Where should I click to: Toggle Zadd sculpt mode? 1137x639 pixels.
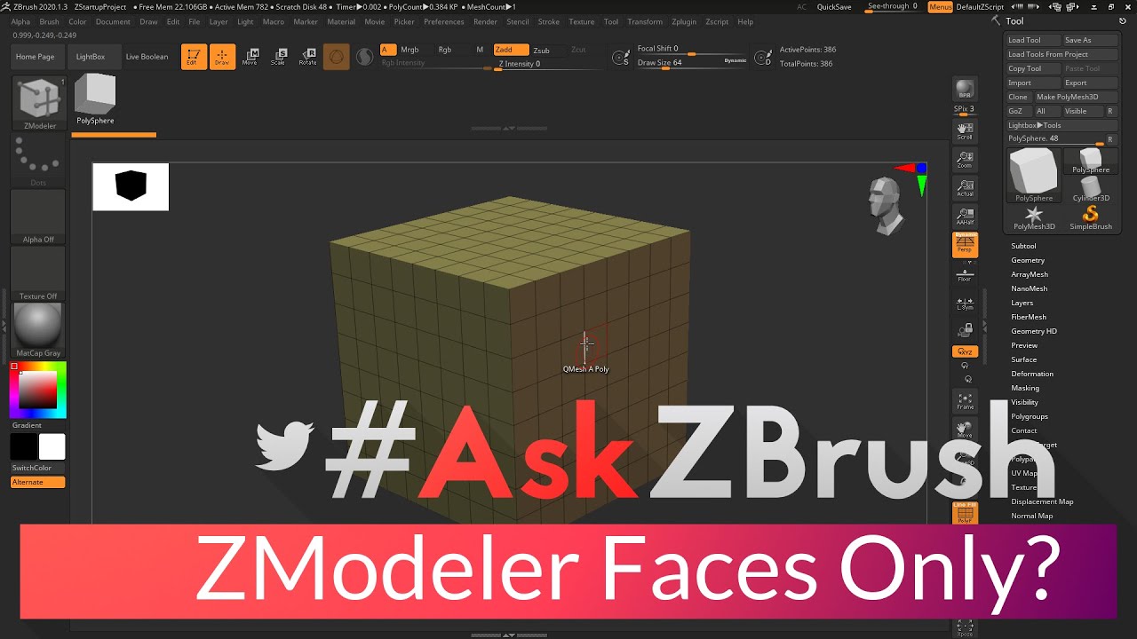tap(511, 50)
